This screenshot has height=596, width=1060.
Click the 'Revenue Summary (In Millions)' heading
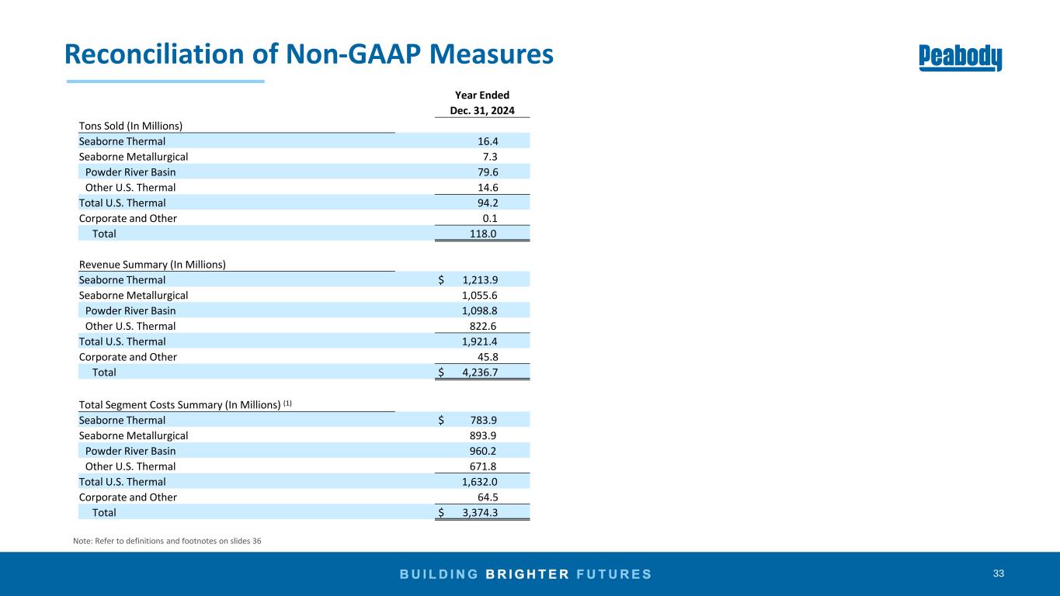pyautogui.click(x=152, y=264)
